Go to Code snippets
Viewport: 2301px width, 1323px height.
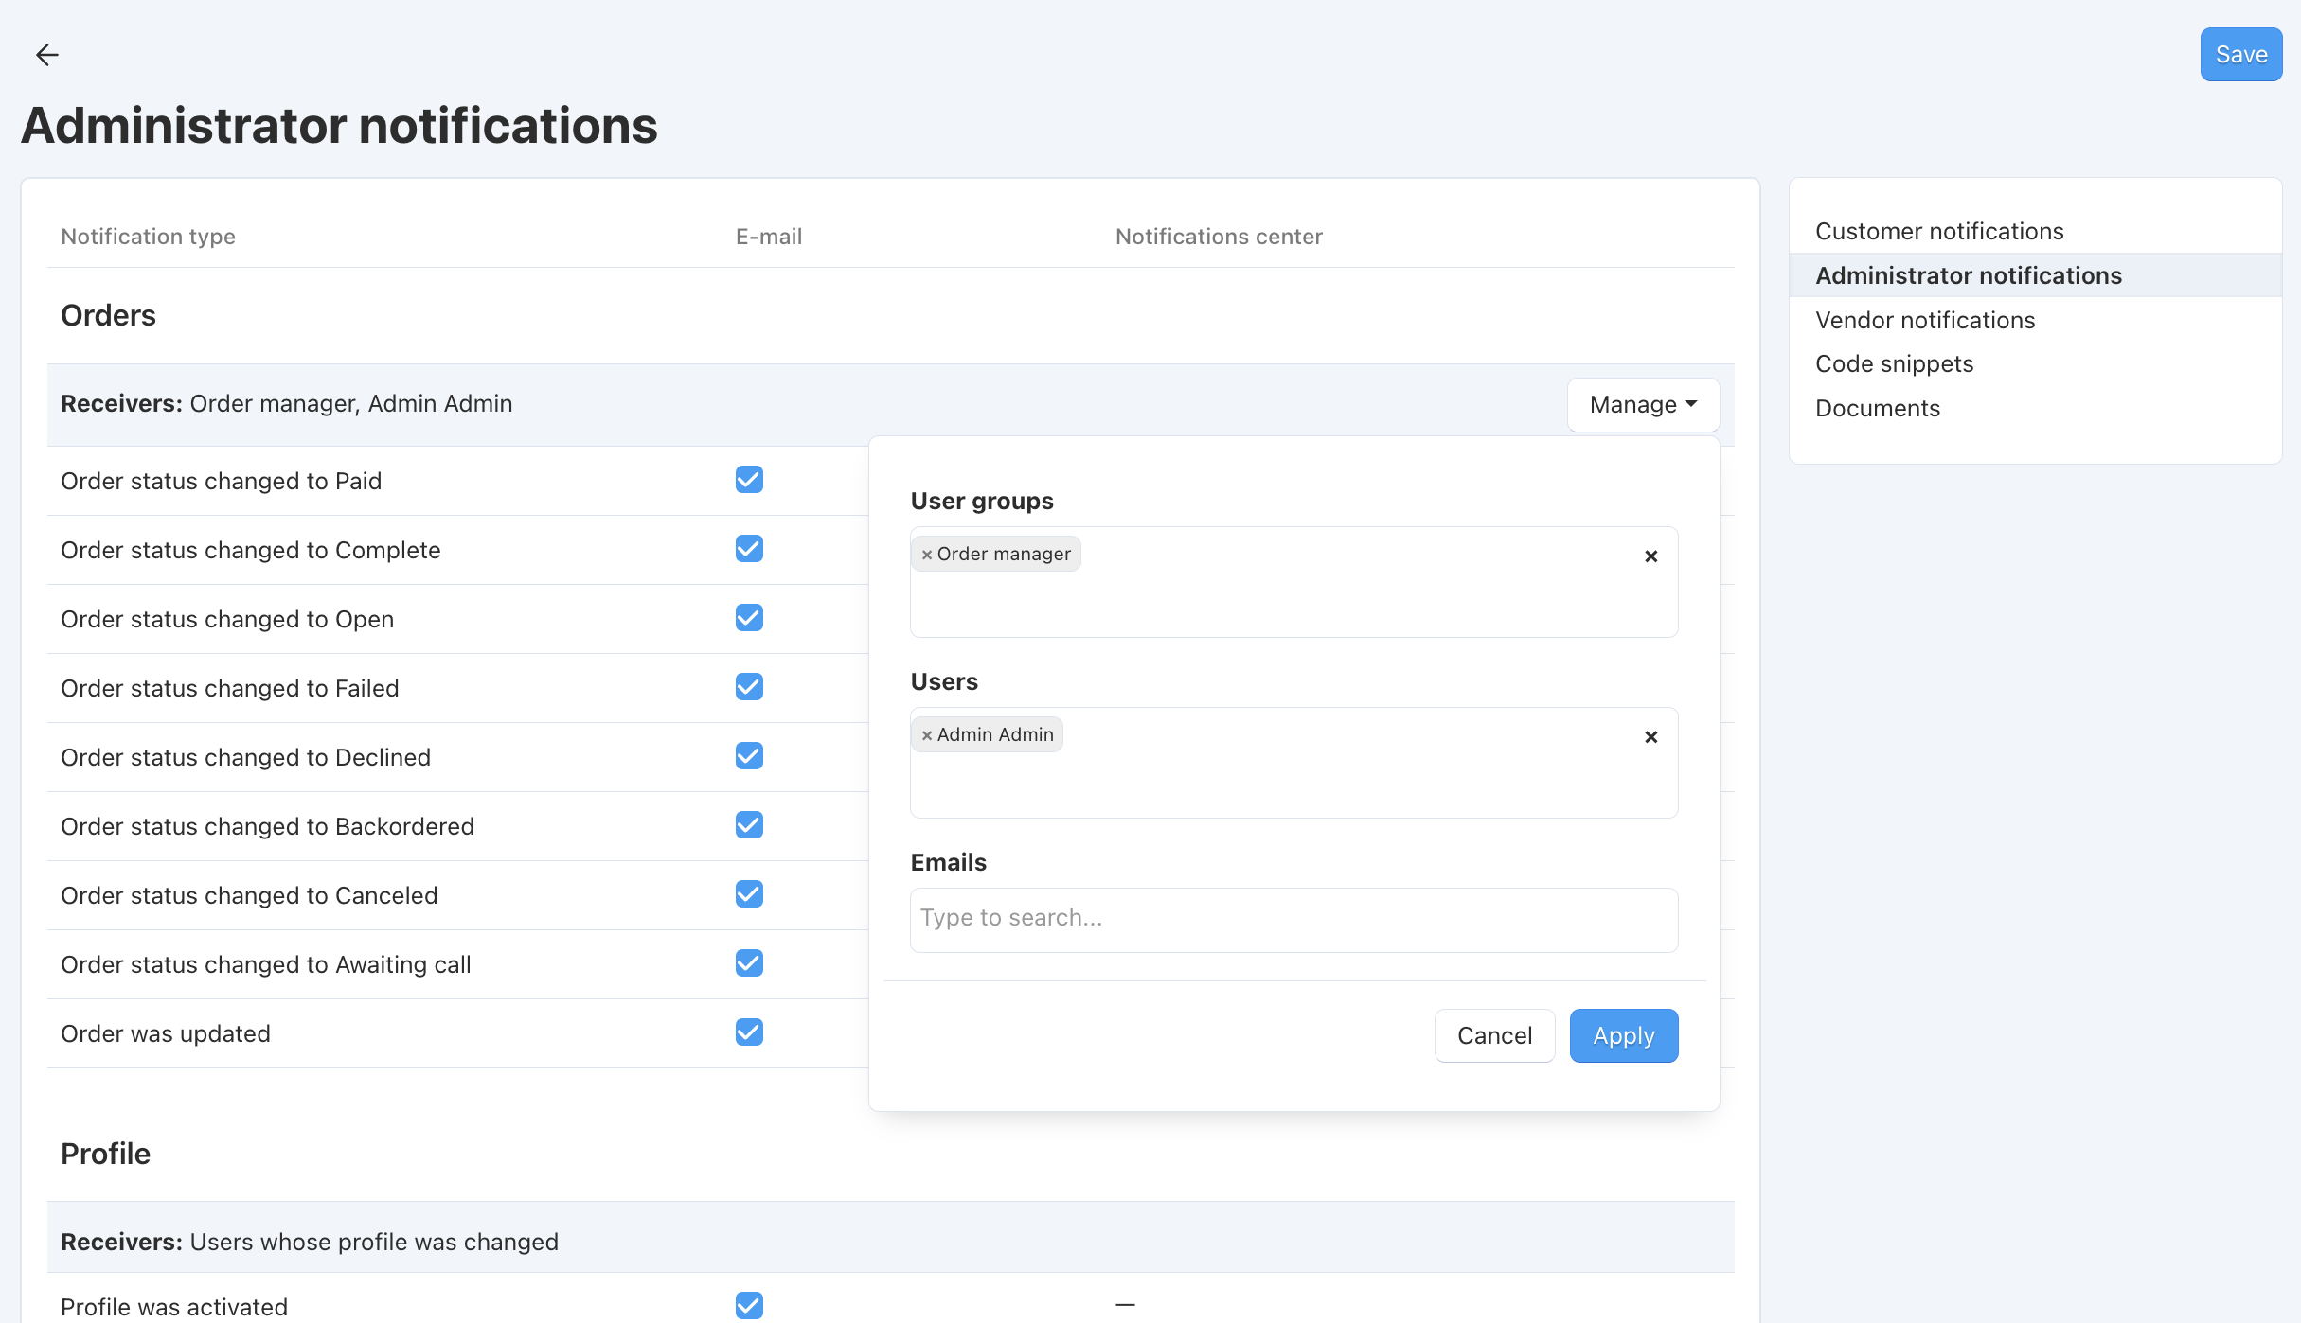1894,364
